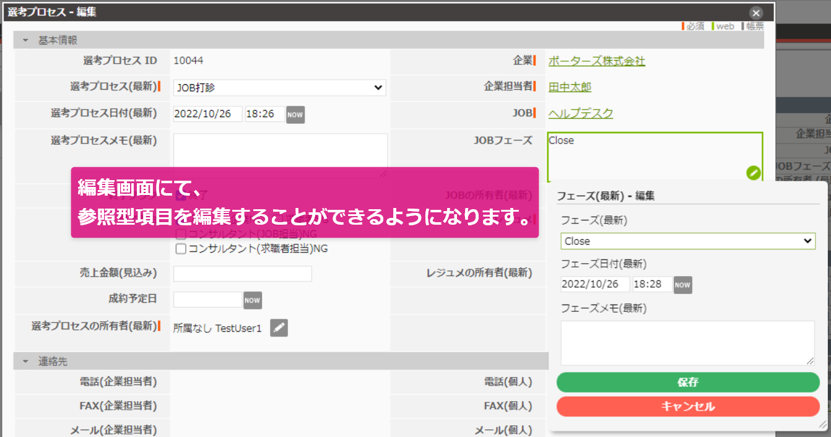Click the web legend label

click(x=725, y=27)
